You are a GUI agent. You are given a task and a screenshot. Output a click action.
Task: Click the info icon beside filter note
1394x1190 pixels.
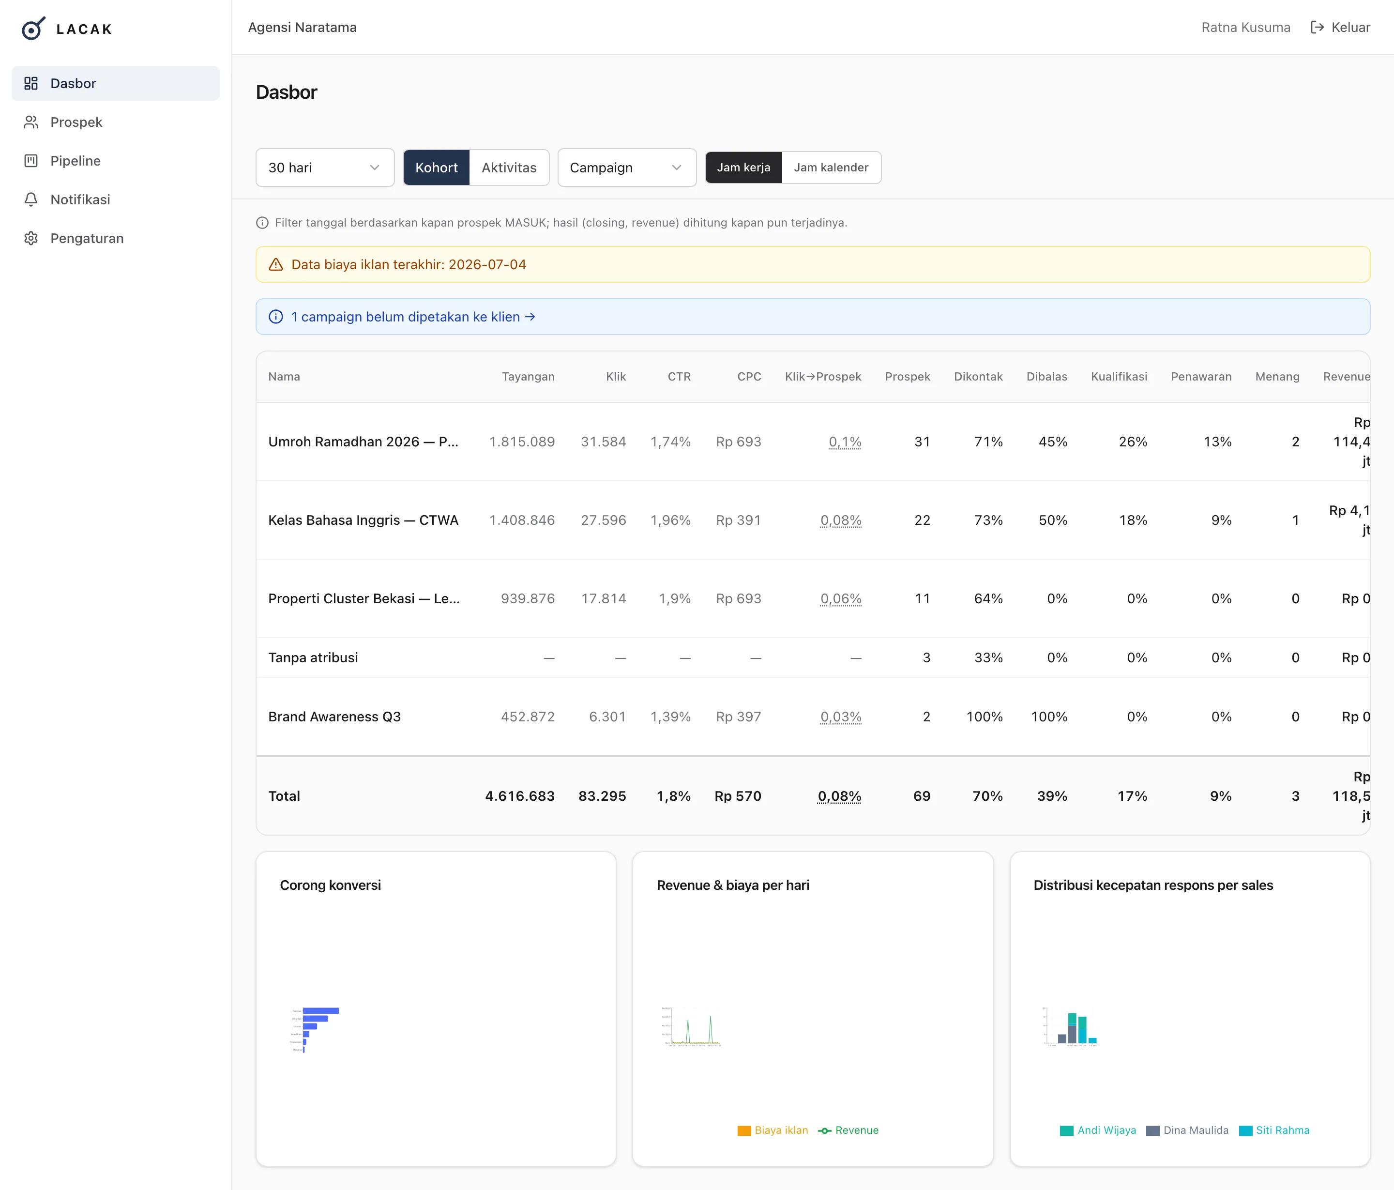262,223
